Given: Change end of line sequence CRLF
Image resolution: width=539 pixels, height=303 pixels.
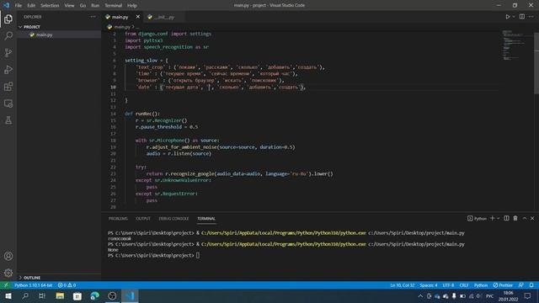Looking at the screenshot, I should click(x=464, y=285).
